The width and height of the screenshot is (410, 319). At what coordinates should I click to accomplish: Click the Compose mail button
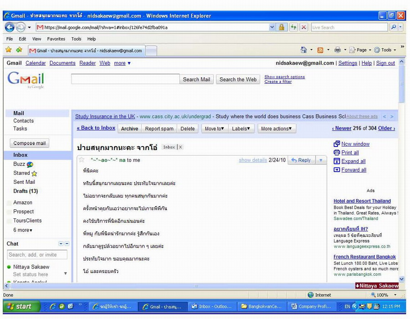(30, 143)
